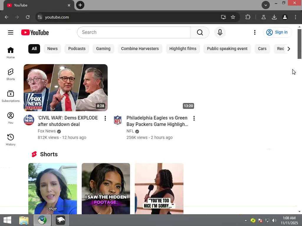This screenshot has height=226, width=302.
Task: Click the volume icon in system tray
Action: click(274, 220)
